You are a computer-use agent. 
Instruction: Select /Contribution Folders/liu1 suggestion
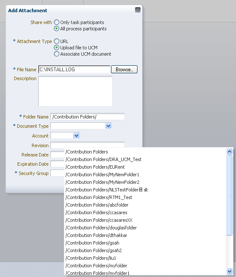[145, 258]
